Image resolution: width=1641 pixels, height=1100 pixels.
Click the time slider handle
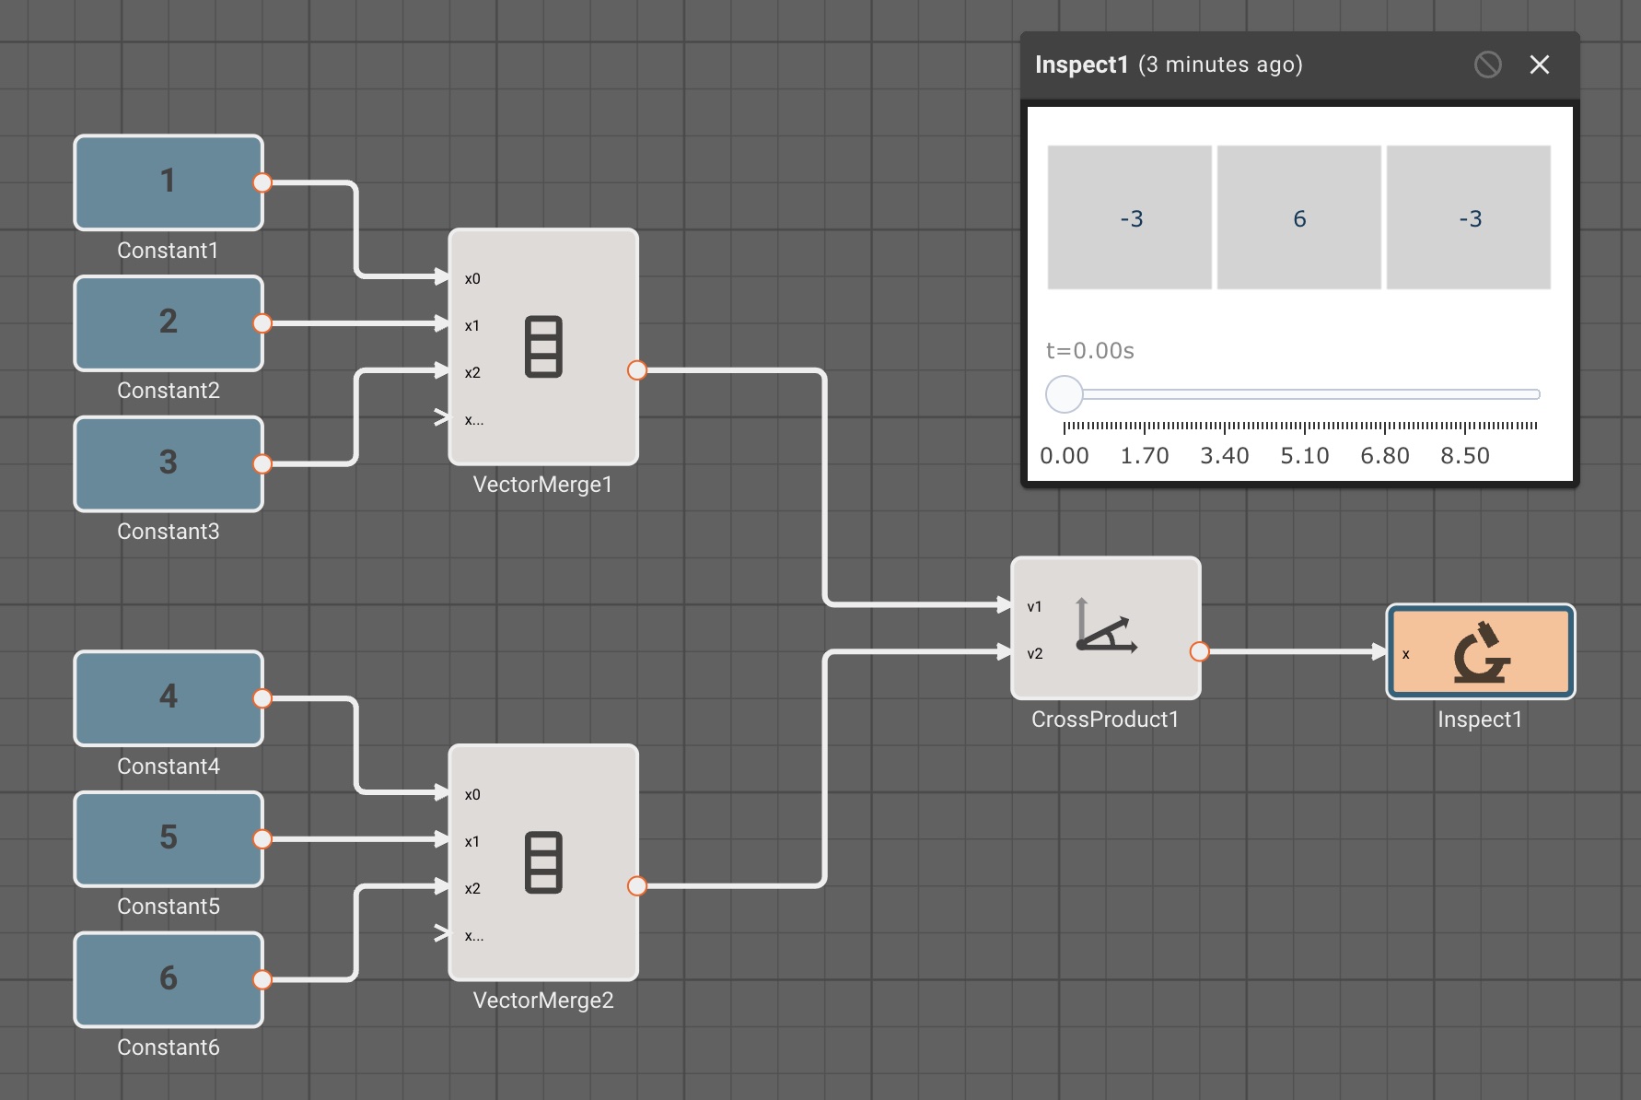[1065, 394]
